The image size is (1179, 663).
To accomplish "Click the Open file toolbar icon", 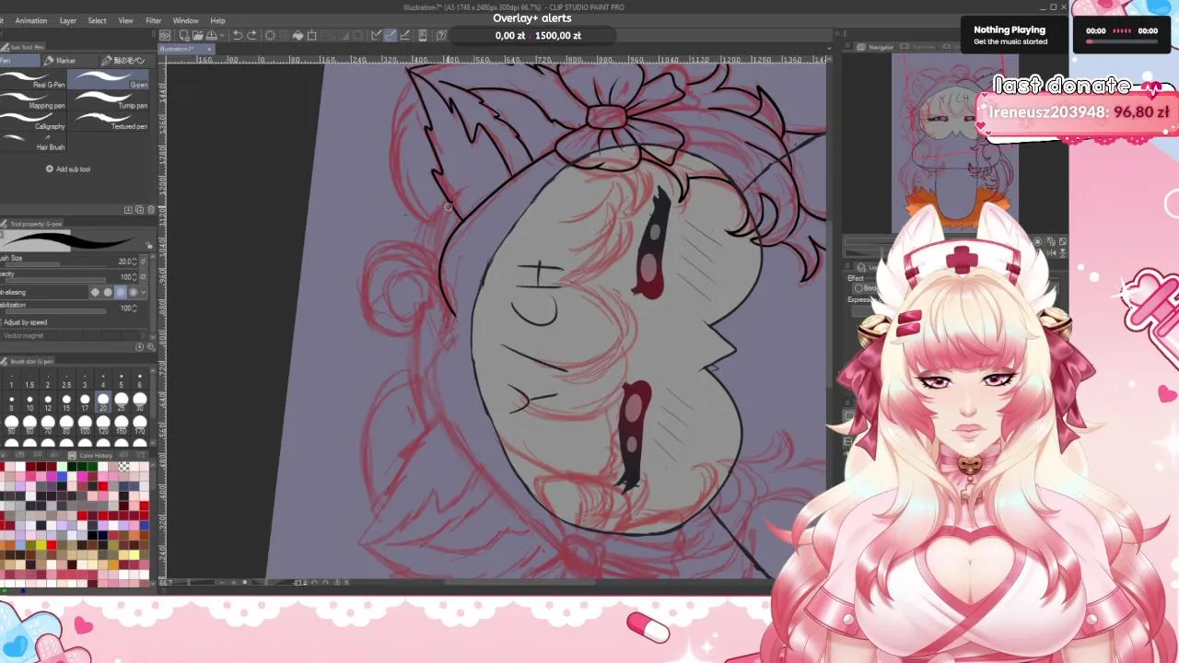I will coord(197,36).
